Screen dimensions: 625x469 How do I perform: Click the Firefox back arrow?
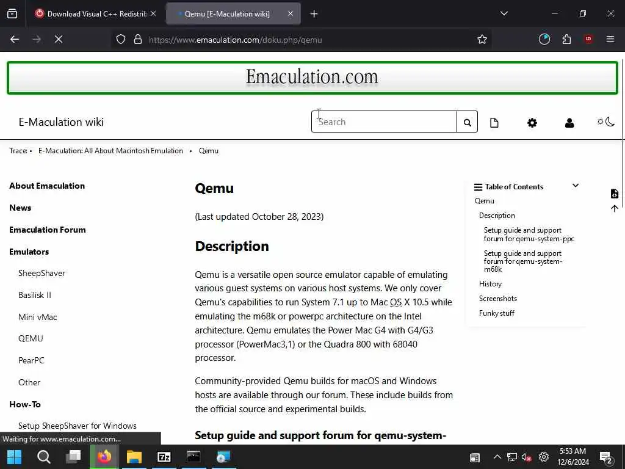[x=15, y=39]
